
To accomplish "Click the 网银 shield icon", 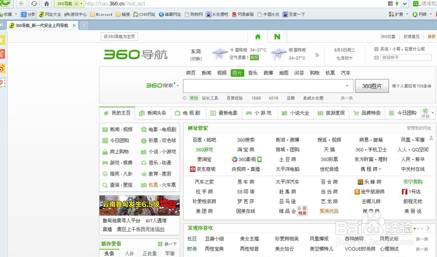I will tap(415, 14).
